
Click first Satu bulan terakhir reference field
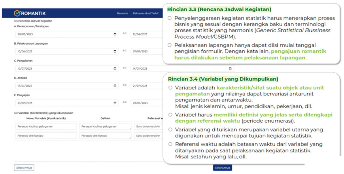pos(148,127)
